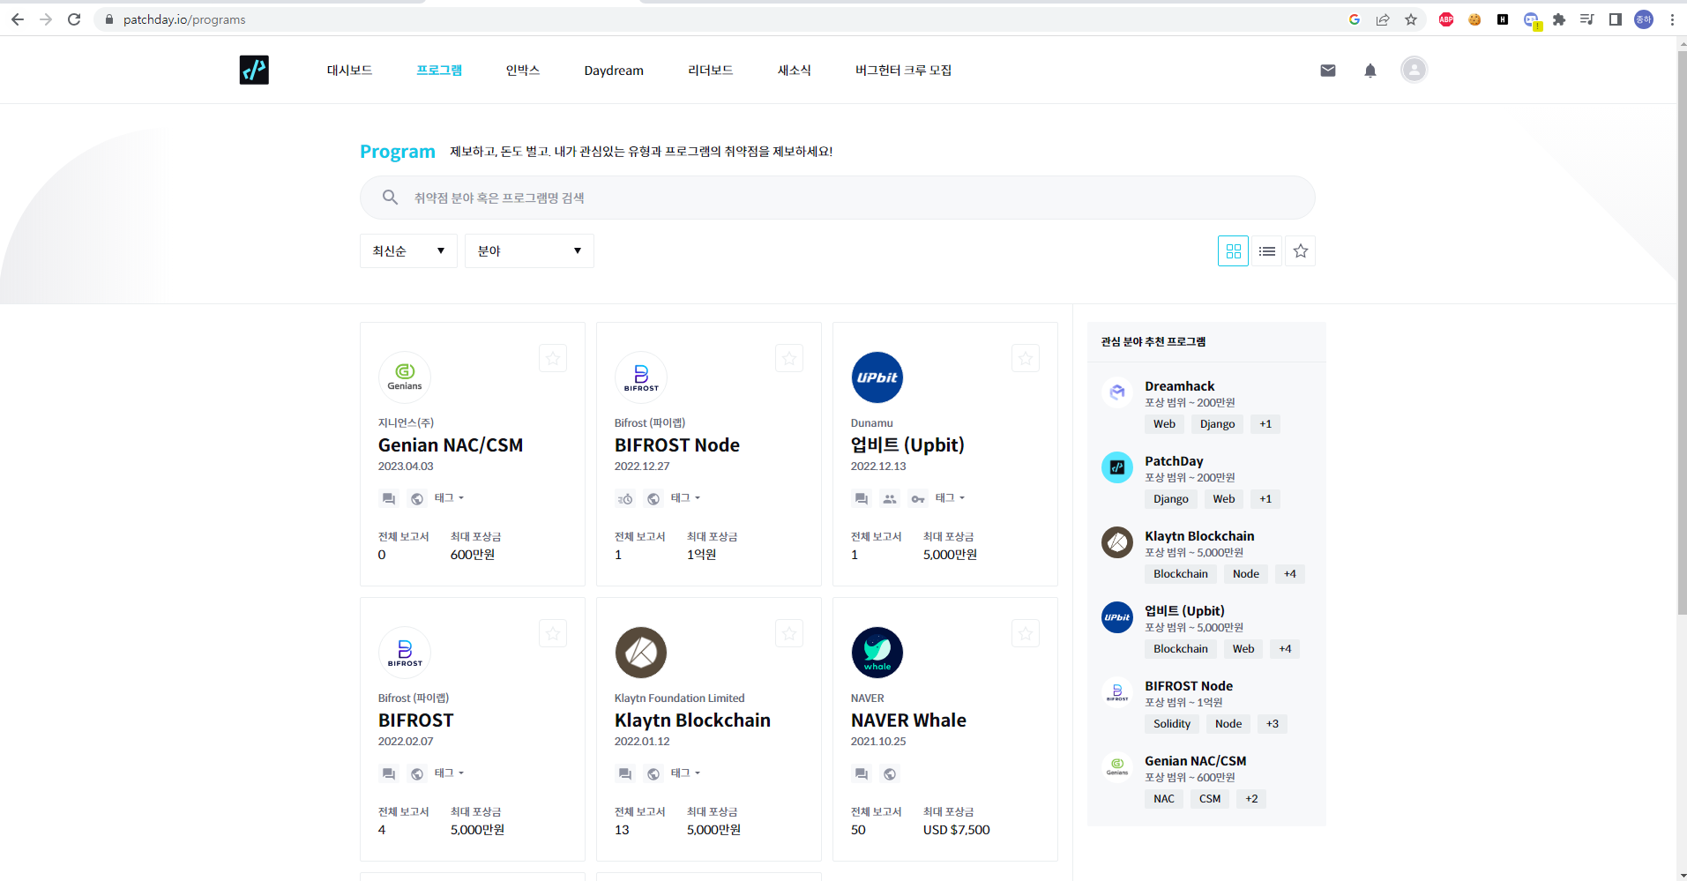
Task: Select Django tag under Dreamhack
Action: 1217,424
